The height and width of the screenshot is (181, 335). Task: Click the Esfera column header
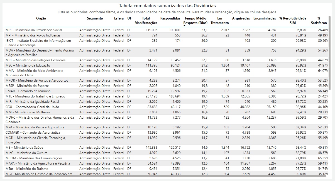coord(119,19)
